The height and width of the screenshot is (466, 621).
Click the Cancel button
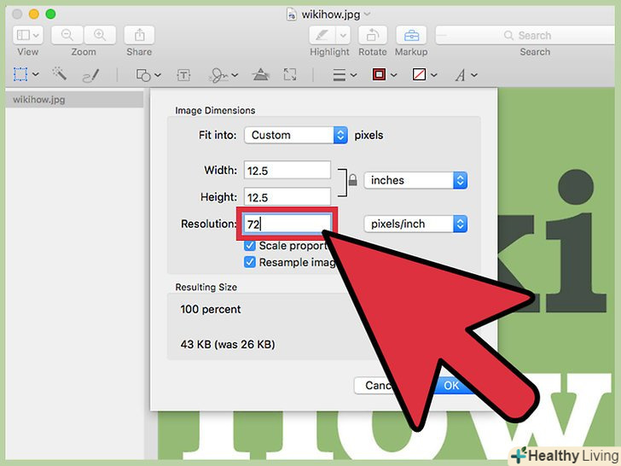point(374,385)
